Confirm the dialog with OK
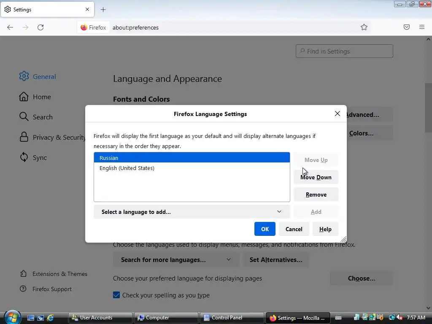 (265, 229)
